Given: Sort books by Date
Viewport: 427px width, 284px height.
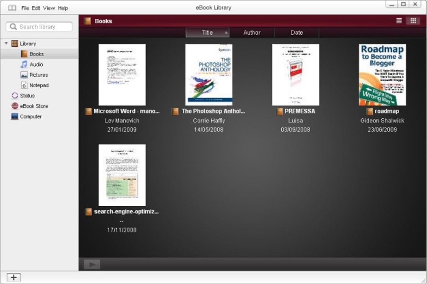Looking at the screenshot, I should tap(296, 33).
